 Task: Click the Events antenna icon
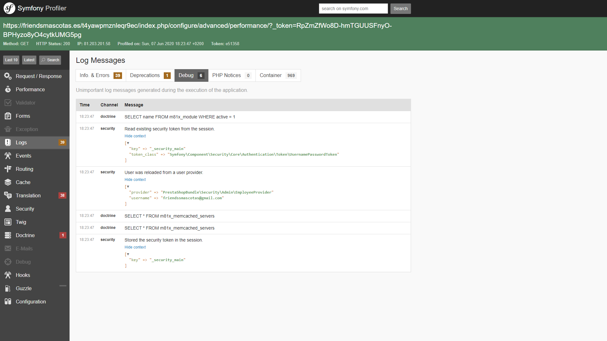(x=8, y=156)
